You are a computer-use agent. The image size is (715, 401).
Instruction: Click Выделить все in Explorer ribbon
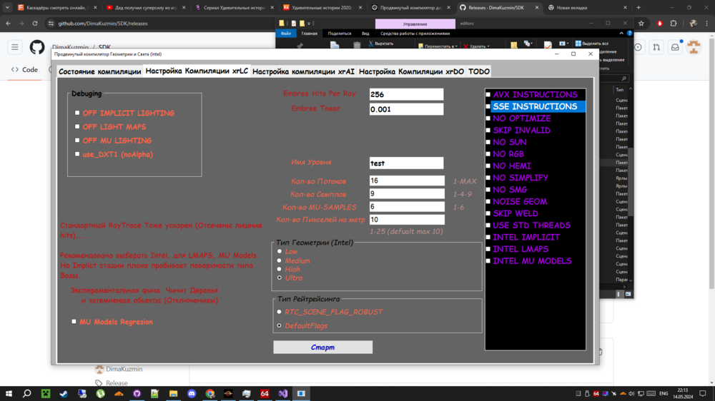[592, 44]
